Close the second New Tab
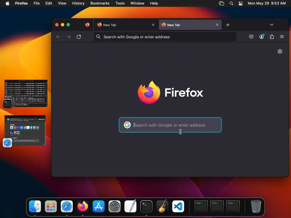Image resolution: width=291 pixels, height=218 pixels. pos(217,25)
